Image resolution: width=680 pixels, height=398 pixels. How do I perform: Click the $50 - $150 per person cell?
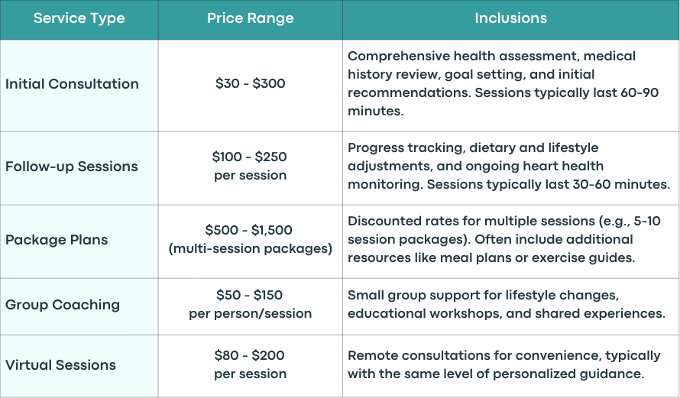(x=251, y=304)
